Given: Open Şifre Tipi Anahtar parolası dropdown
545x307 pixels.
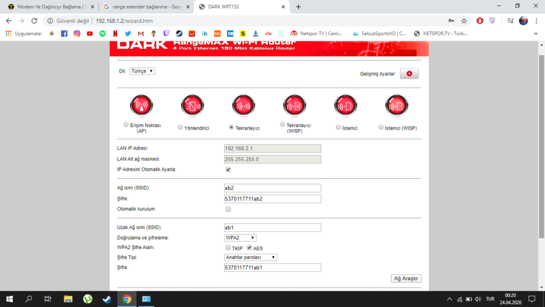Looking at the screenshot, I should tap(250, 257).
